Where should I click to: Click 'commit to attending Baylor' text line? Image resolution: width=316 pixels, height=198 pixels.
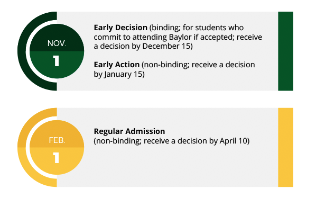pos(143,37)
